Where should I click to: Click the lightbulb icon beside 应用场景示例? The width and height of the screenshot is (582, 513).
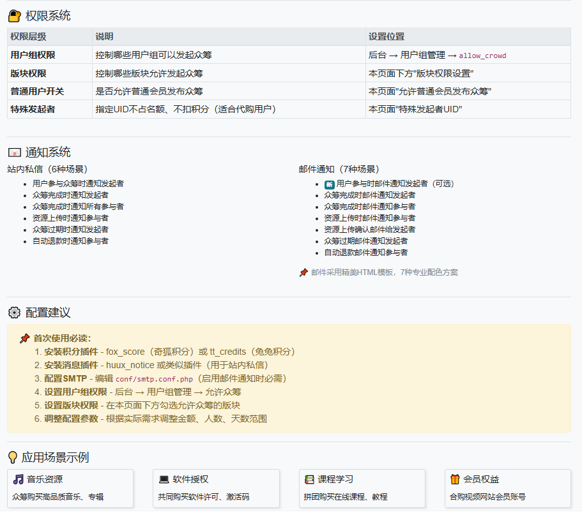pyautogui.click(x=12, y=457)
